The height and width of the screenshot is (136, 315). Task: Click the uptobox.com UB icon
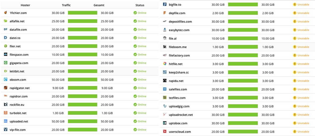(x=165, y=123)
